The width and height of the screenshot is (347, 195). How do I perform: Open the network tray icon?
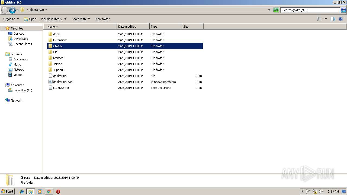(x=315, y=191)
